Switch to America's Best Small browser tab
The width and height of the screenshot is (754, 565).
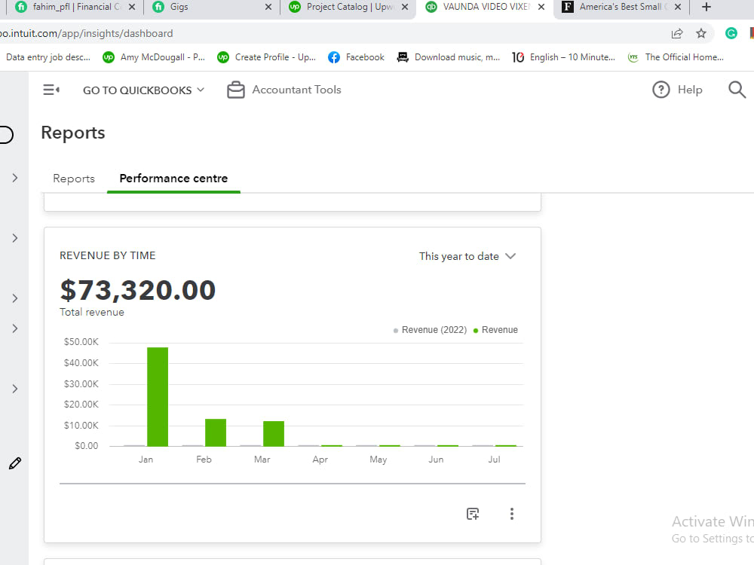tap(621, 7)
